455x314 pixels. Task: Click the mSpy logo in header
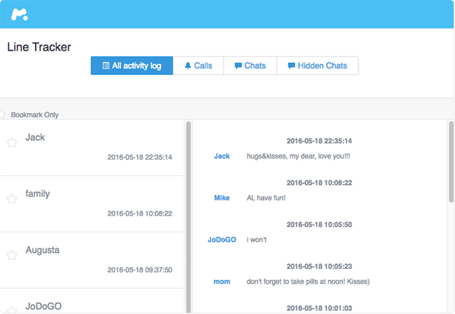(x=20, y=15)
